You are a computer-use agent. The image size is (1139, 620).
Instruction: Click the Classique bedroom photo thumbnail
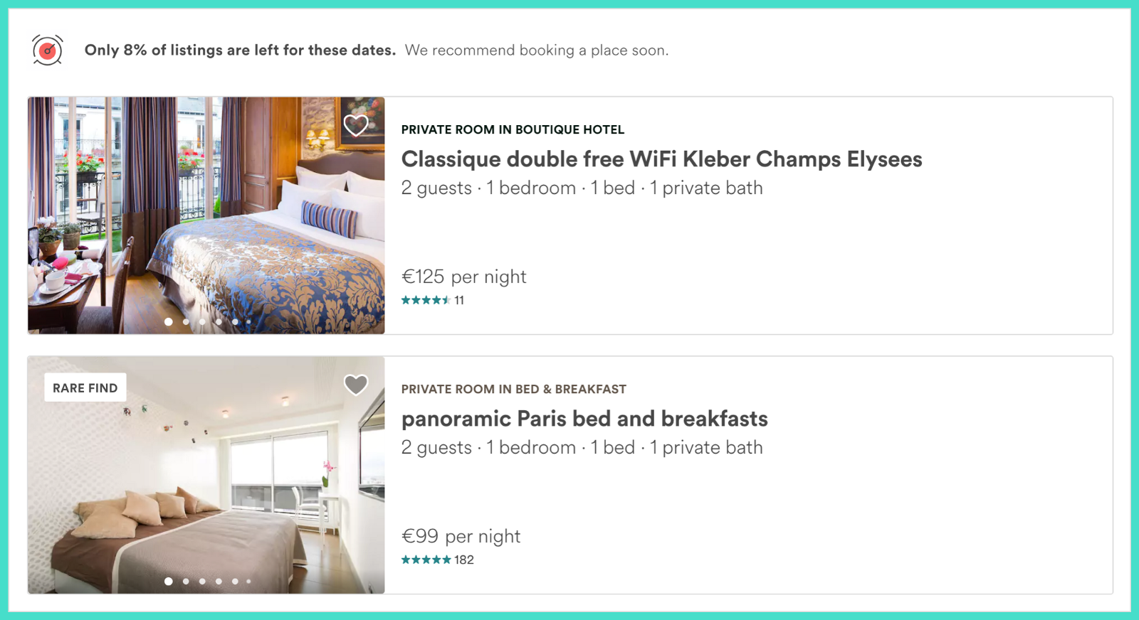(206, 215)
